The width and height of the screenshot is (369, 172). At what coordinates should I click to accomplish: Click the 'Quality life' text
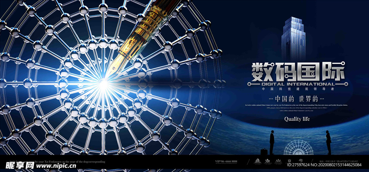point(297,119)
